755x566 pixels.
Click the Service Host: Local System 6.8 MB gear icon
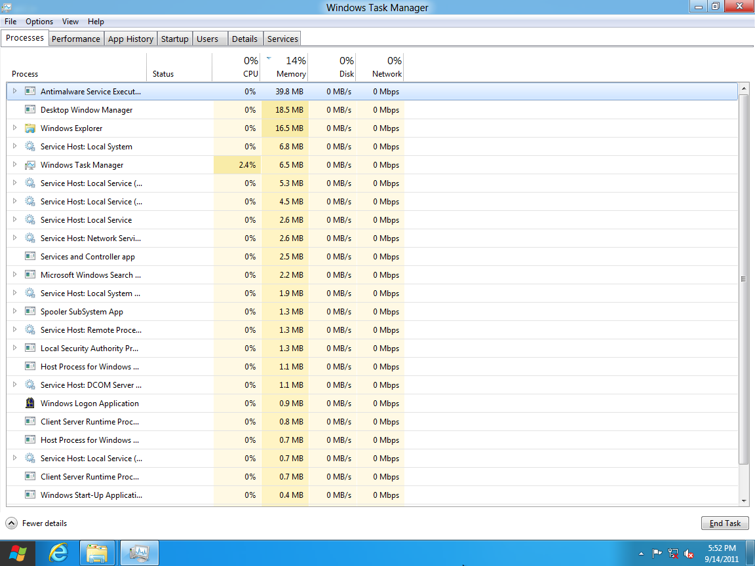pos(30,146)
